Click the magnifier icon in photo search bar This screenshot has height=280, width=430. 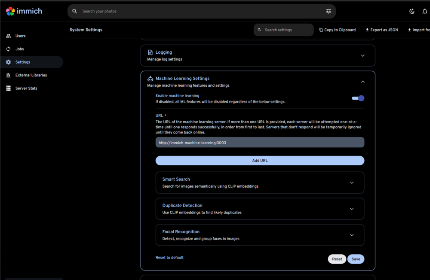[x=74, y=11]
